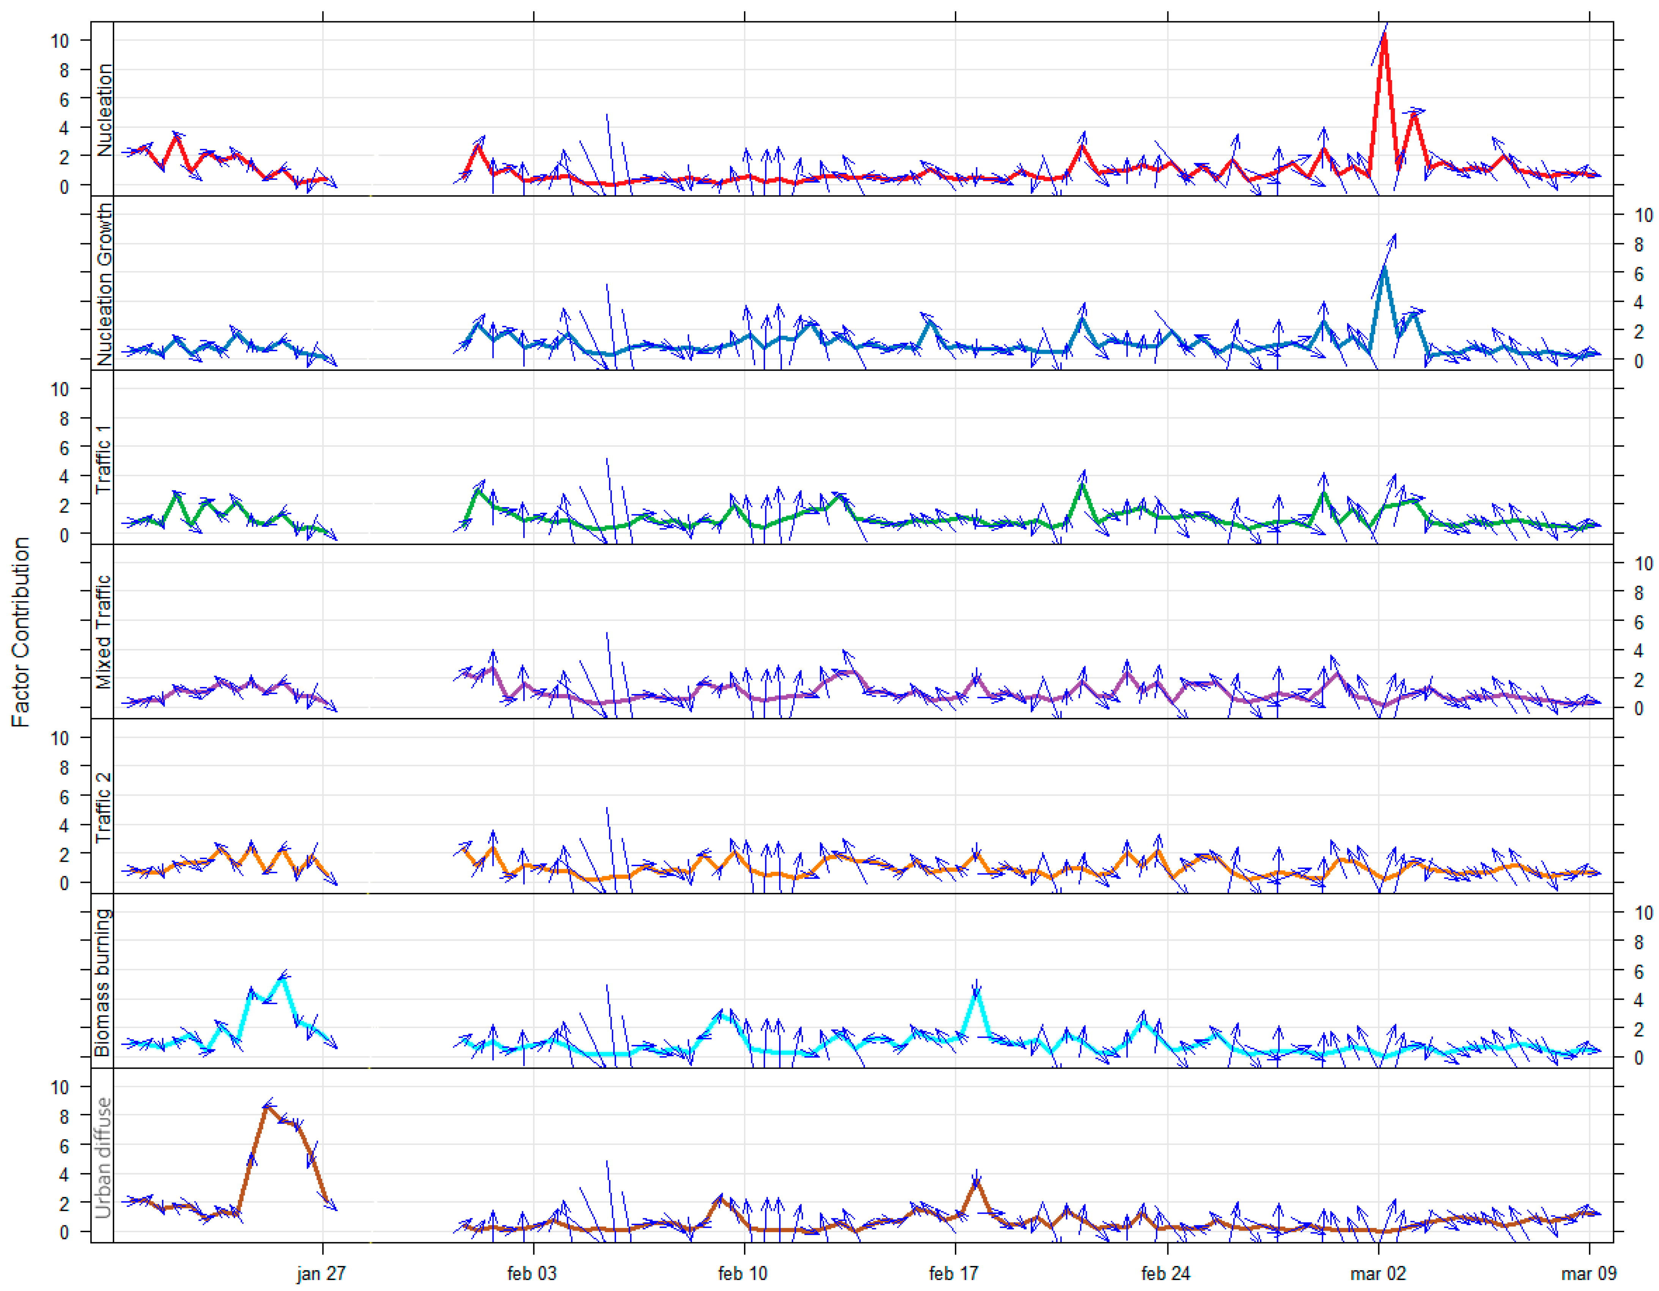This screenshot has width=1659, height=1291.
Task: Click the feb 24 date label
Action: pos(1165,1274)
